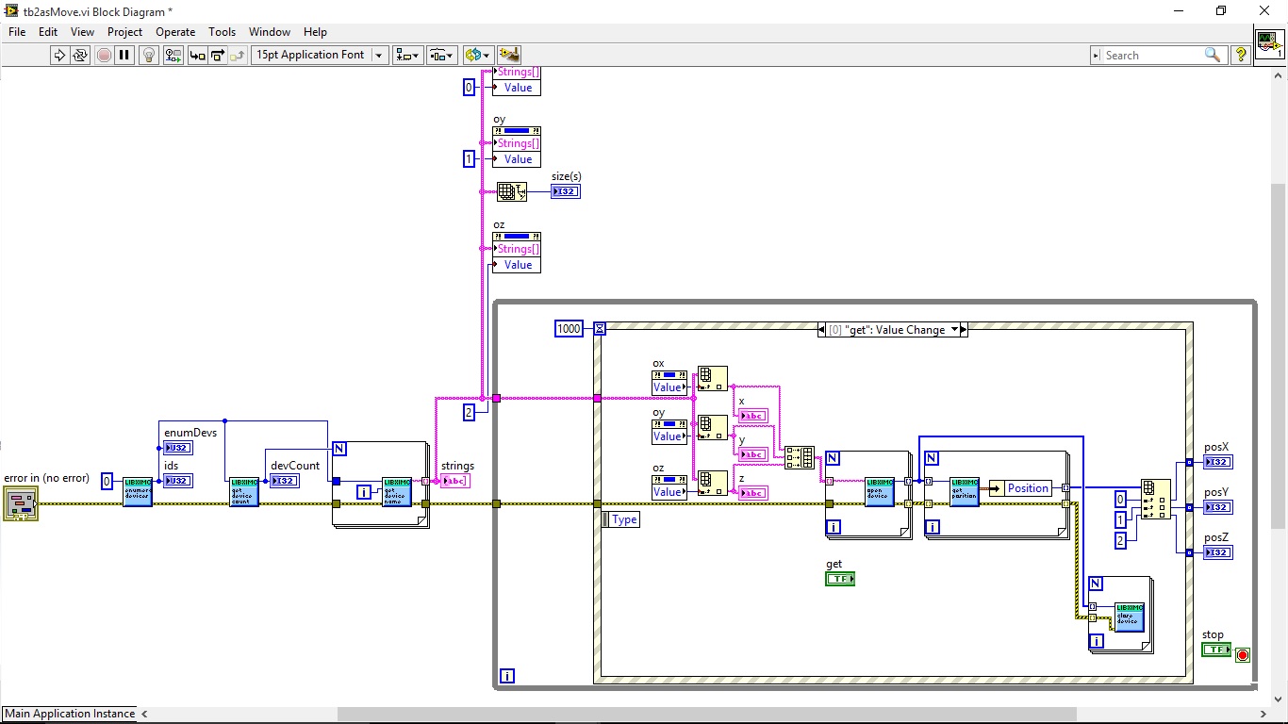Click the x string indicator terminal
This screenshot has height=724, width=1288.
[752, 416]
